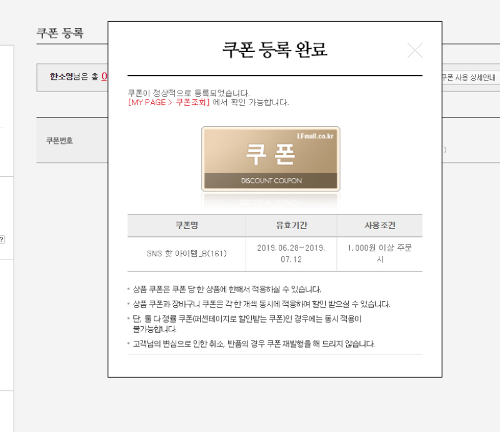Click the DISCOUNT COUPON banner strip
Image resolution: width=500 pixels, height=432 pixels.
click(271, 181)
